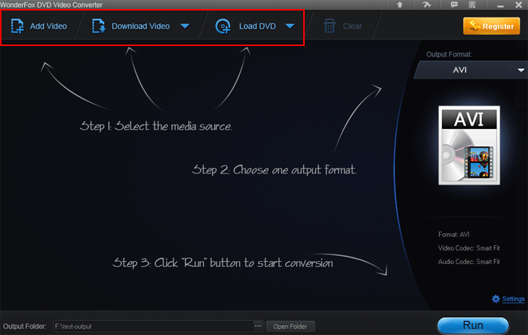The height and width of the screenshot is (335, 528).
Task: Click the 'Output Folder:' label
Action: coord(25,326)
